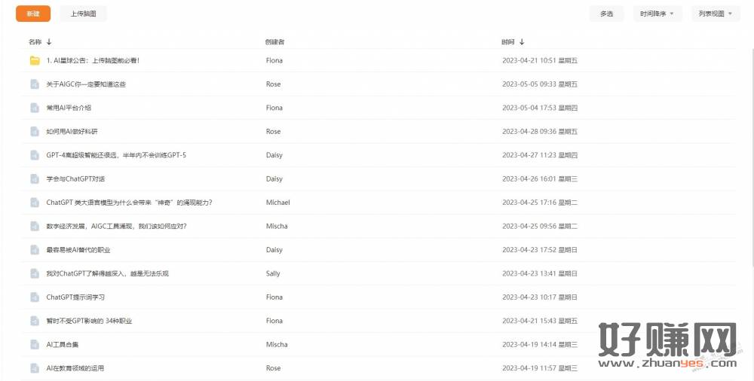Viewport: 754px width, 381px height.
Task: Click the 上传脑图 button
Action: (83, 14)
